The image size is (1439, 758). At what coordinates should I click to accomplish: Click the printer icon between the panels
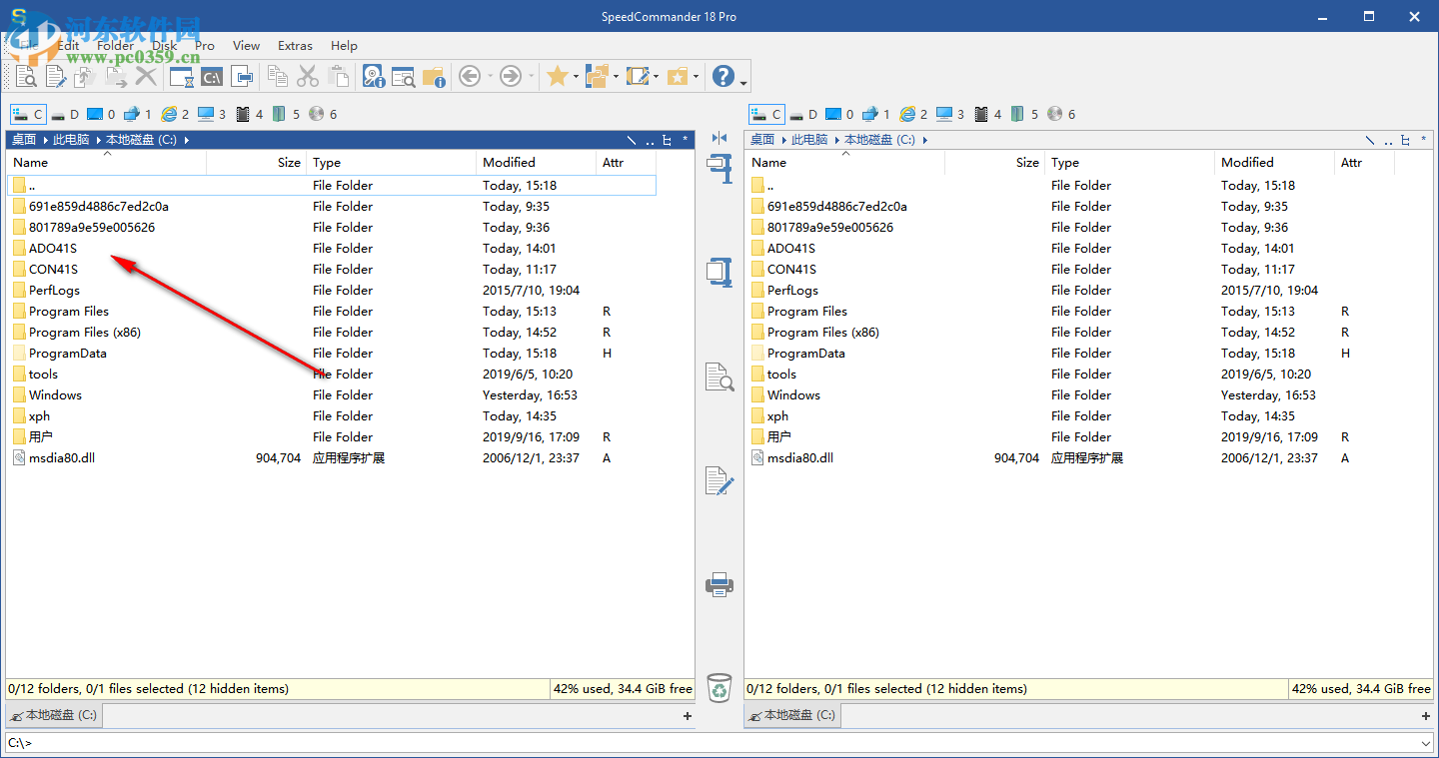[719, 585]
